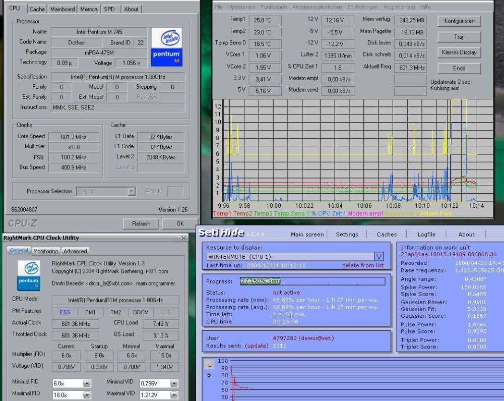Click the Maximal multiplier value 18.0x
This screenshot has height=401, width=504.
pos(165,355)
